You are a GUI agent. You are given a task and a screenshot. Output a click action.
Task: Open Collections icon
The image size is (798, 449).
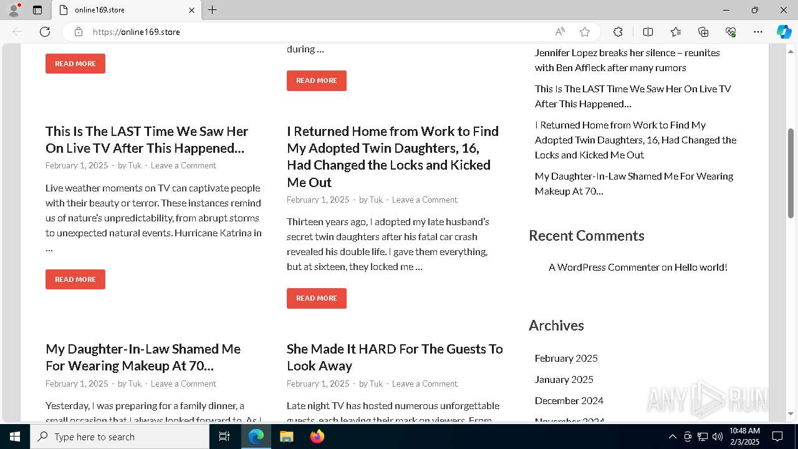click(x=703, y=32)
